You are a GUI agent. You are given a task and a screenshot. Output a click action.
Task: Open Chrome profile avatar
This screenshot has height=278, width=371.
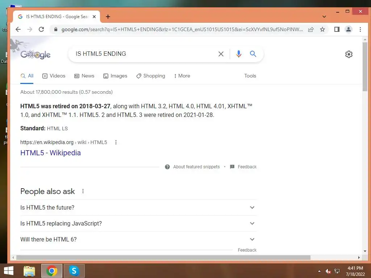[x=348, y=29]
